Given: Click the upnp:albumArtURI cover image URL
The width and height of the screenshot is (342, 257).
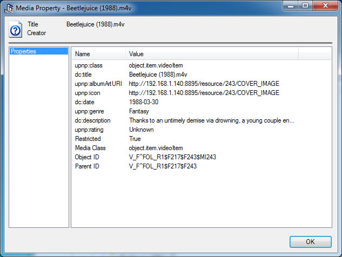Looking at the screenshot, I should pos(204,84).
